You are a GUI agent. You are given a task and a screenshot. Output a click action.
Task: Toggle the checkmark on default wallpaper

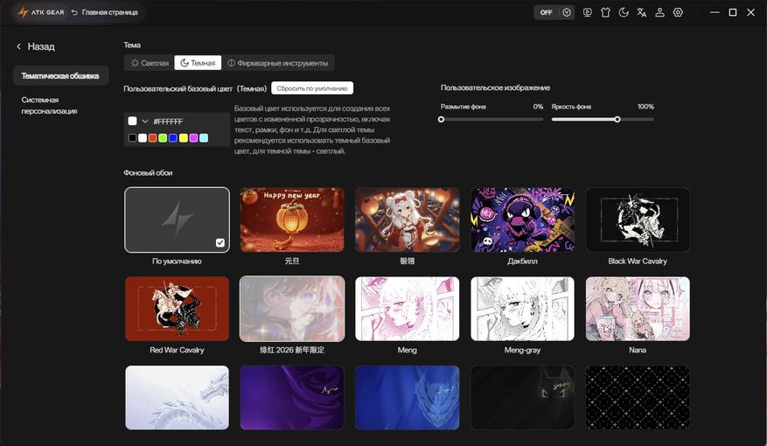(x=220, y=242)
